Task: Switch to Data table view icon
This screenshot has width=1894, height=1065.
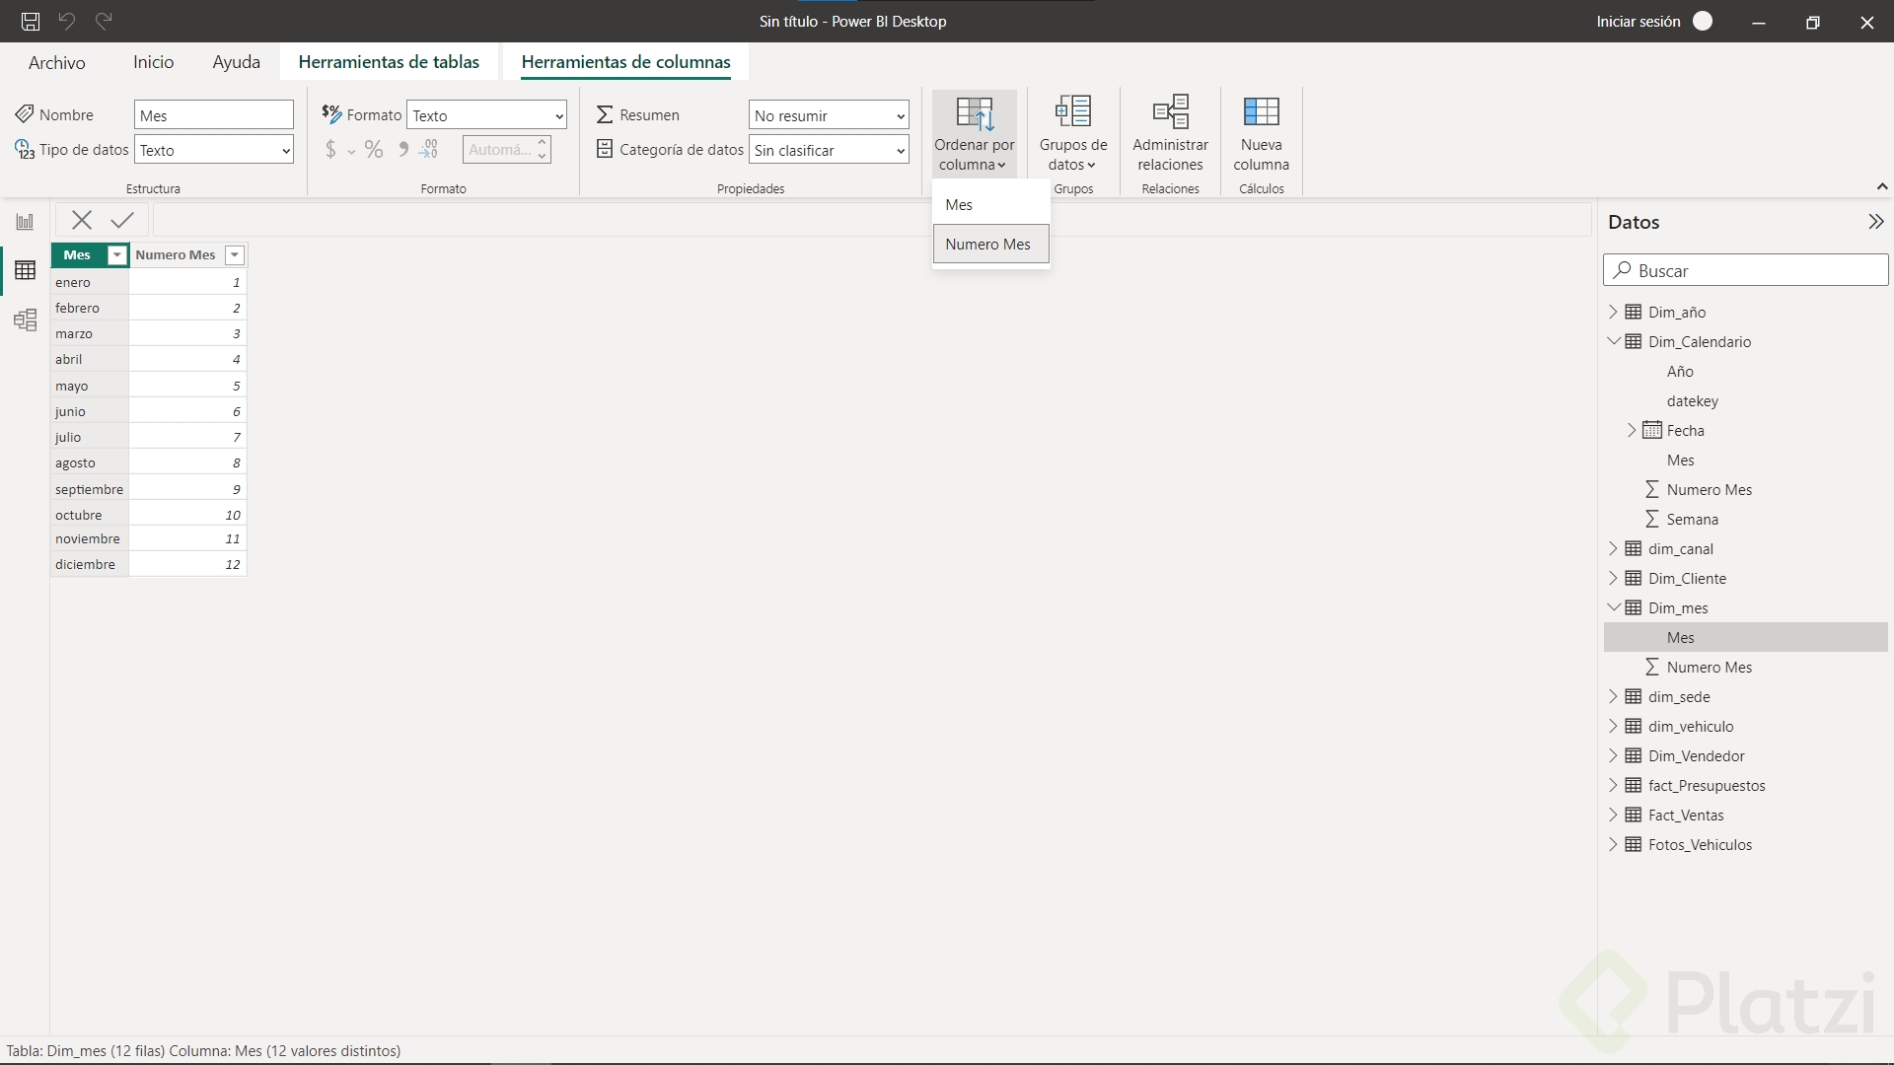Action: pos(25,270)
